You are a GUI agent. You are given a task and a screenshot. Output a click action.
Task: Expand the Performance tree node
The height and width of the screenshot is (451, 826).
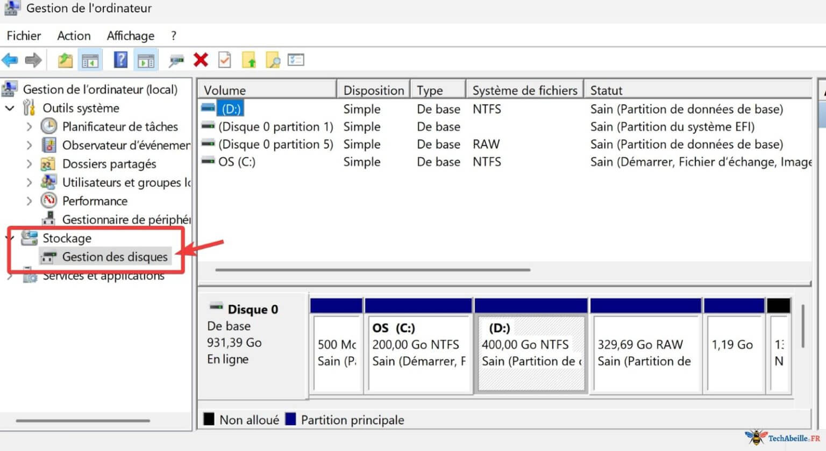(x=30, y=201)
